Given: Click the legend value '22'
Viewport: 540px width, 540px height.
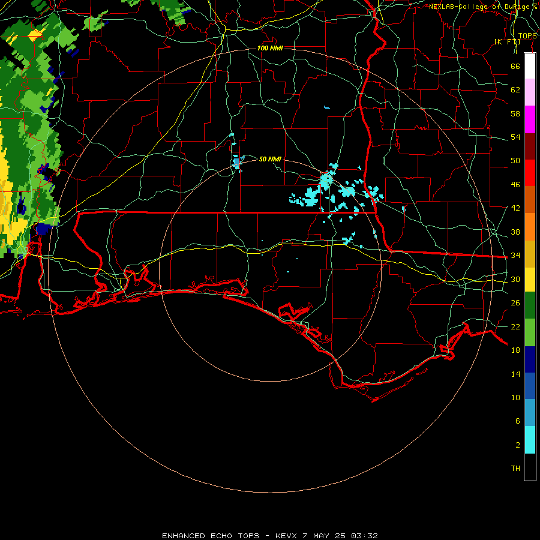Looking at the screenshot, I should tap(515, 326).
